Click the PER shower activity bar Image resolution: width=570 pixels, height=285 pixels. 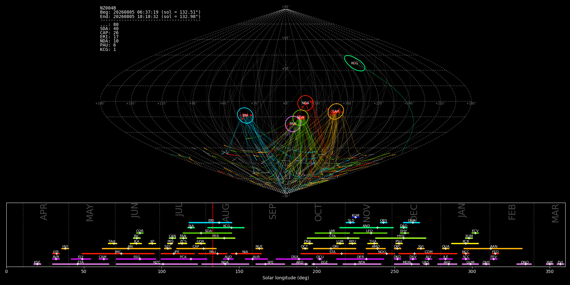click(x=216, y=238)
